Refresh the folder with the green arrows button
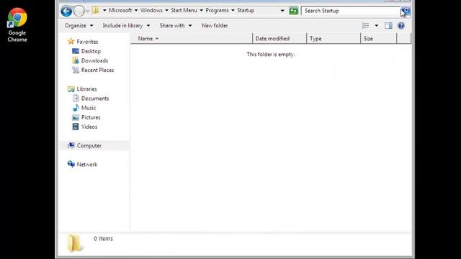The height and width of the screenshot is (259, 461). 293,11
